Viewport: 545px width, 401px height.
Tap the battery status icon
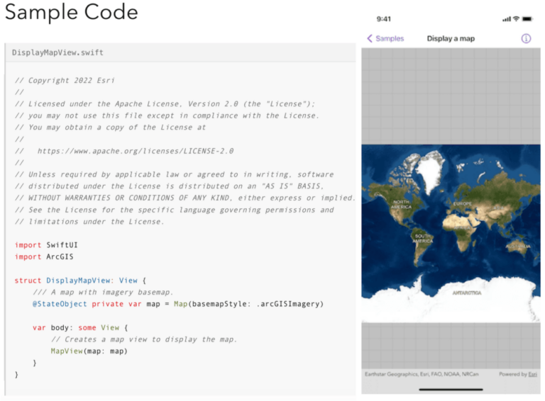[527, 18]
